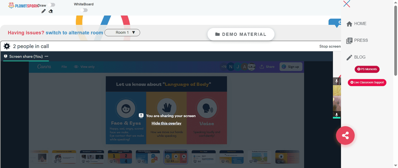Click the View only eye icon
The image size is (398, 168).
pyautogui.click(x=76, y=67)
